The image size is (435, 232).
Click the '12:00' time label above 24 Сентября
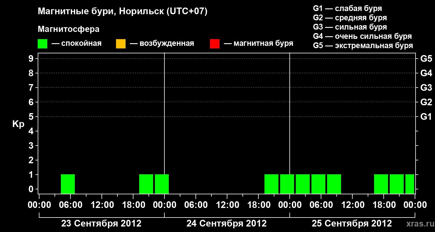(227, 205)
